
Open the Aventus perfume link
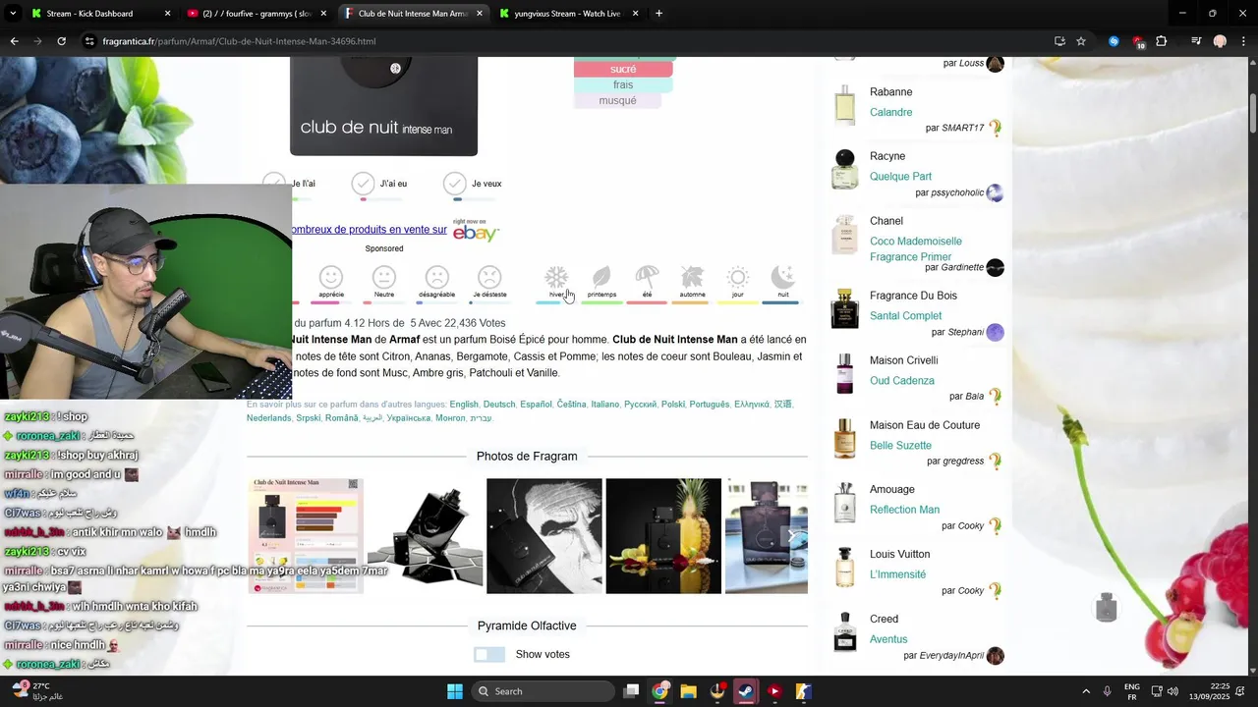pos(888,639)
